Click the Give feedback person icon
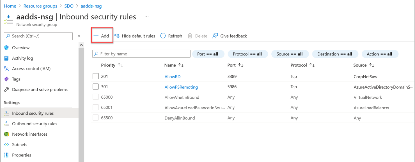 pyautogui.click(x=215, y=36)
